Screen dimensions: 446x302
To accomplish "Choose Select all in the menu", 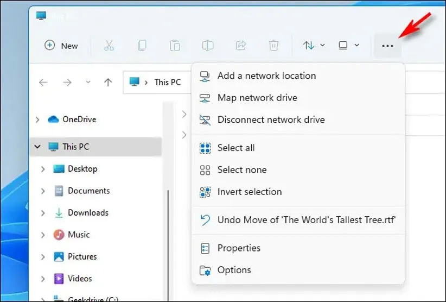I will tap(235, 148).
